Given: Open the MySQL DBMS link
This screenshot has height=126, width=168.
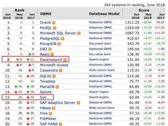Looking at the screenshot, I should pyautogui.click(x=46, y=28).
